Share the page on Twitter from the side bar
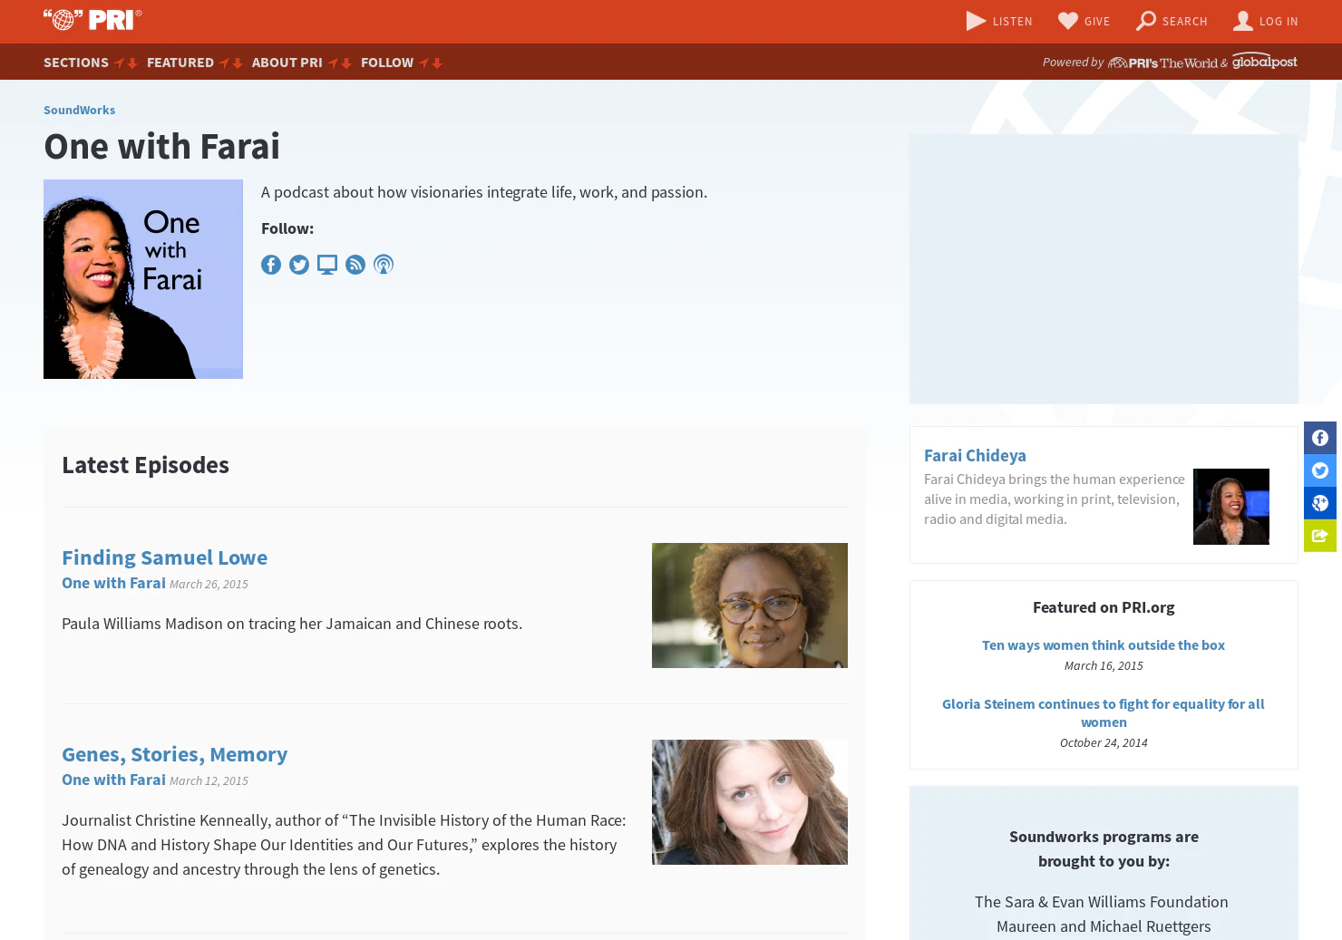1342x940 pixels. click(1320, 470)
